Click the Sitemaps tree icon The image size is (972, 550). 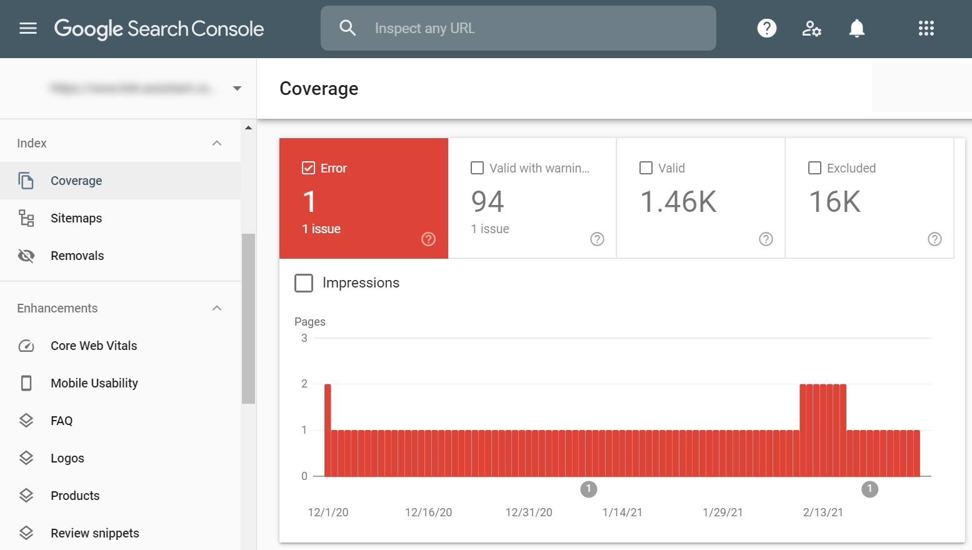pyautogui.click(x=26, y=218)
